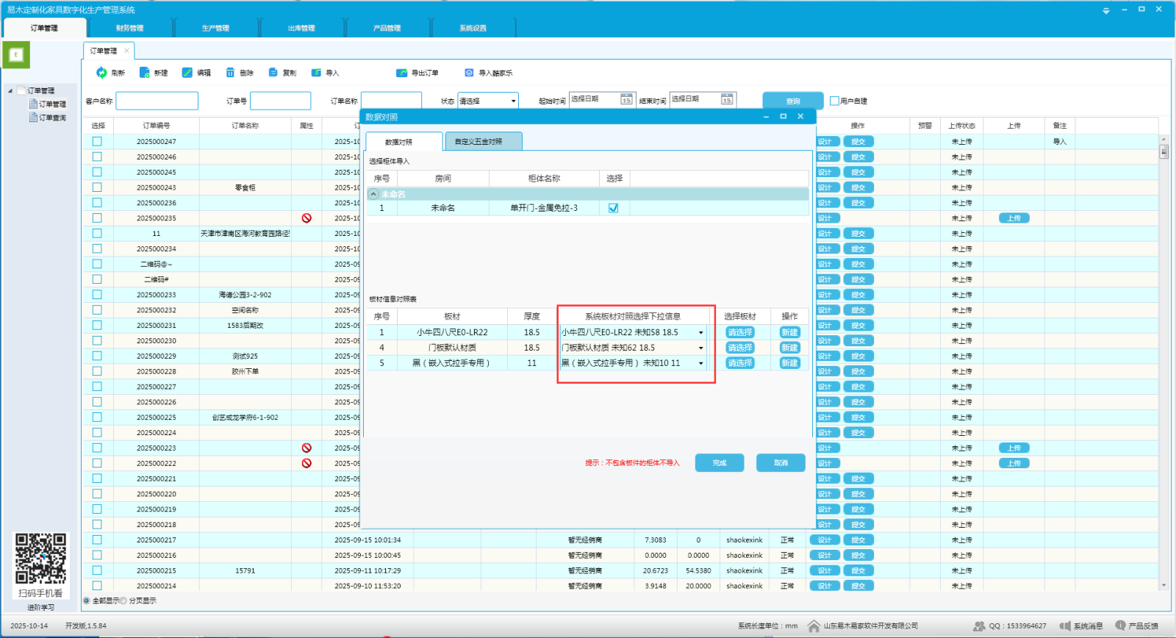Expand the 状态 status dropdown
This screenshot has width=1176, height=638.
513,101
